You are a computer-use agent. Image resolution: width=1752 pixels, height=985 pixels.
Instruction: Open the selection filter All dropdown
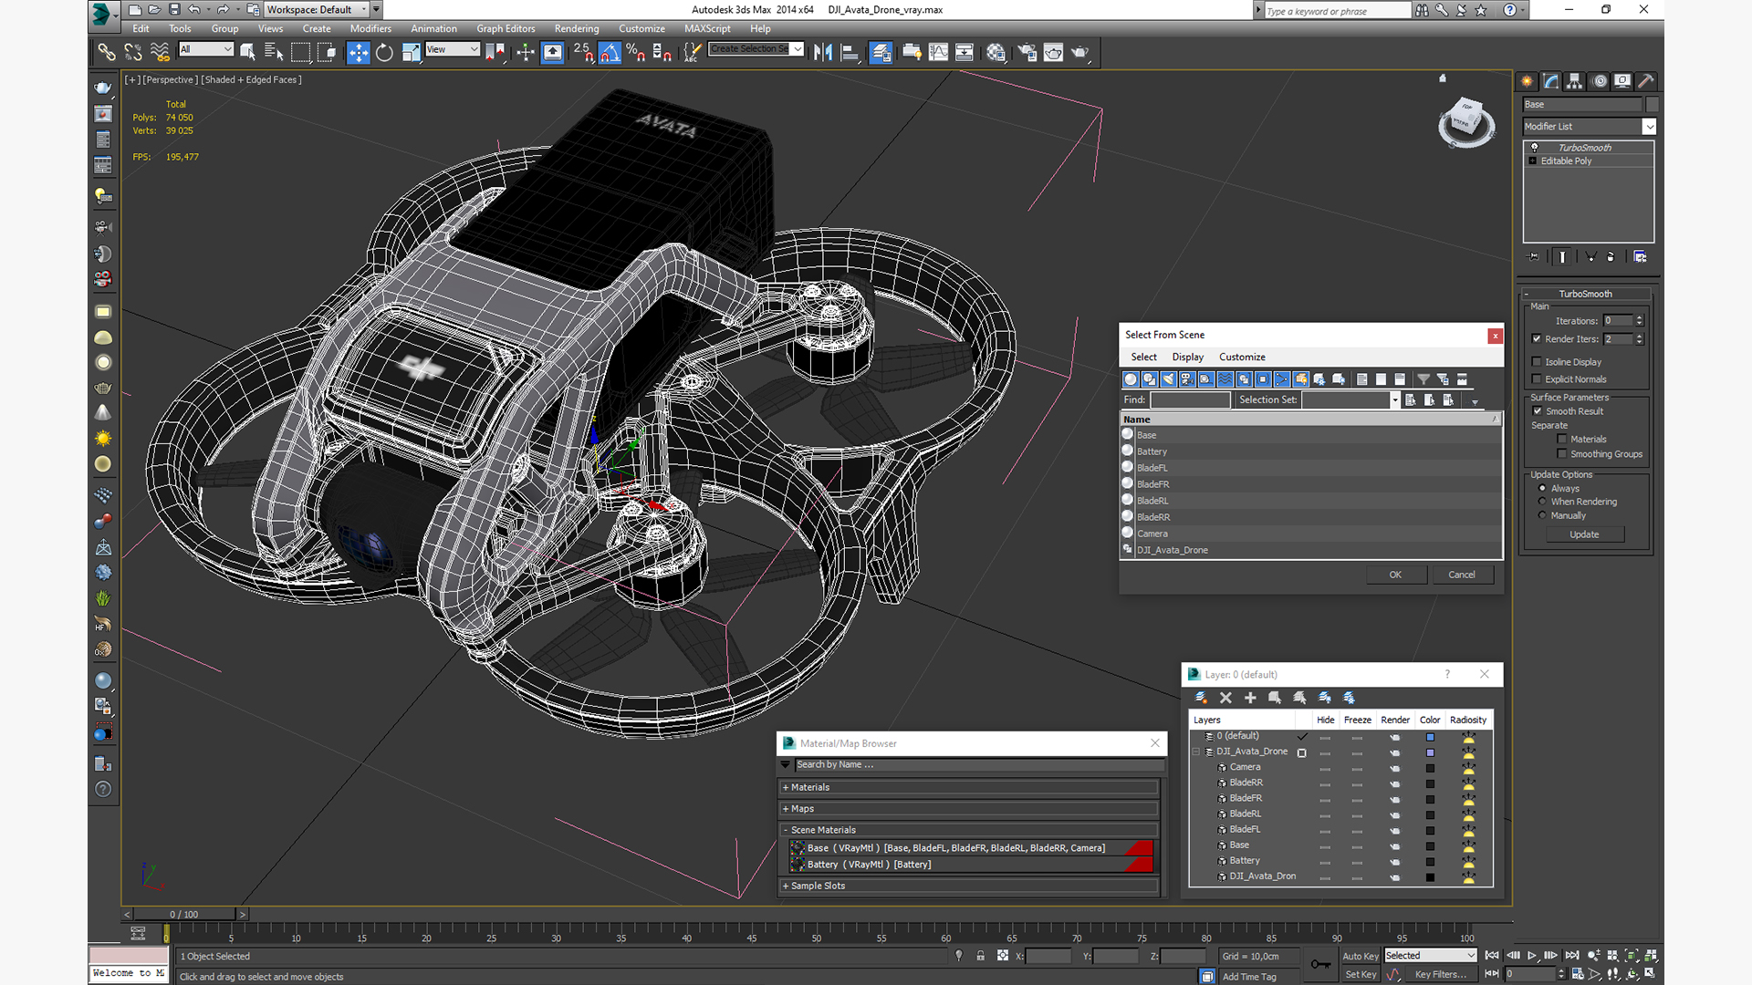[x=206, y=49]
